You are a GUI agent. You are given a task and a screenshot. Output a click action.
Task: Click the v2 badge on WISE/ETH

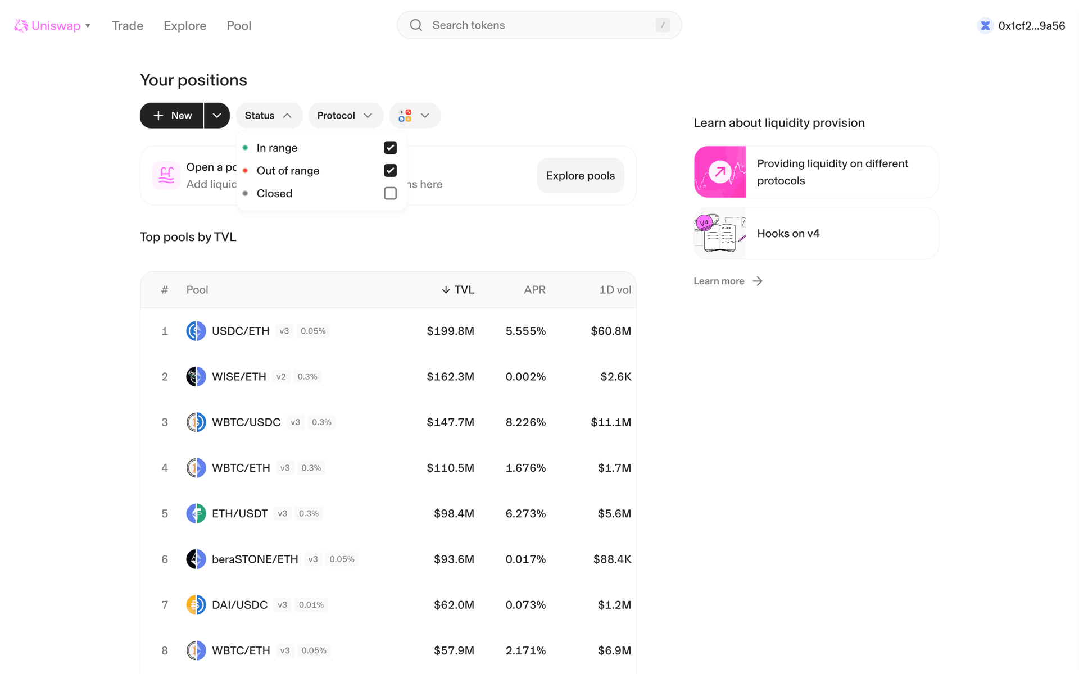(x=281, y=376)
